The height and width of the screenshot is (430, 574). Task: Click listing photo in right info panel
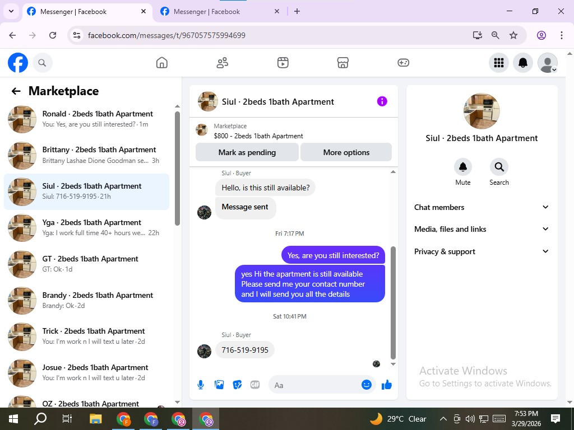point(482,111)
